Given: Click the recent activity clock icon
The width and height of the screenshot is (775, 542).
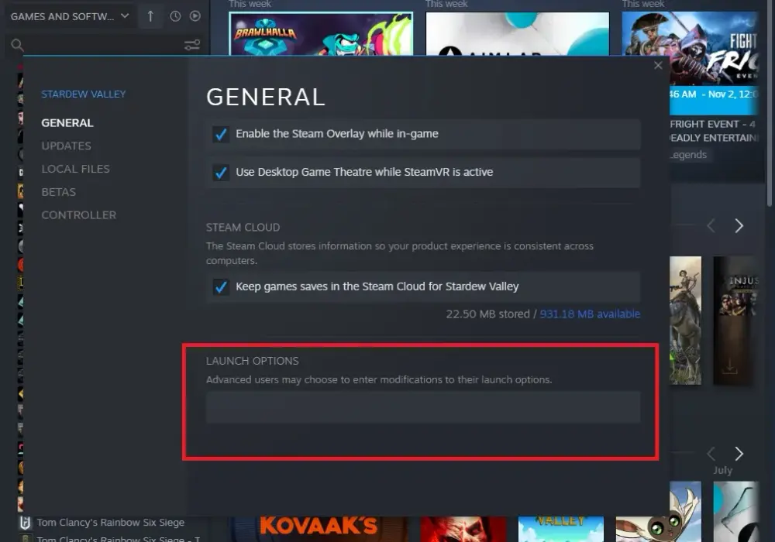Looking at the screenshot, I should pyautogui.click(x=175, y=16).
